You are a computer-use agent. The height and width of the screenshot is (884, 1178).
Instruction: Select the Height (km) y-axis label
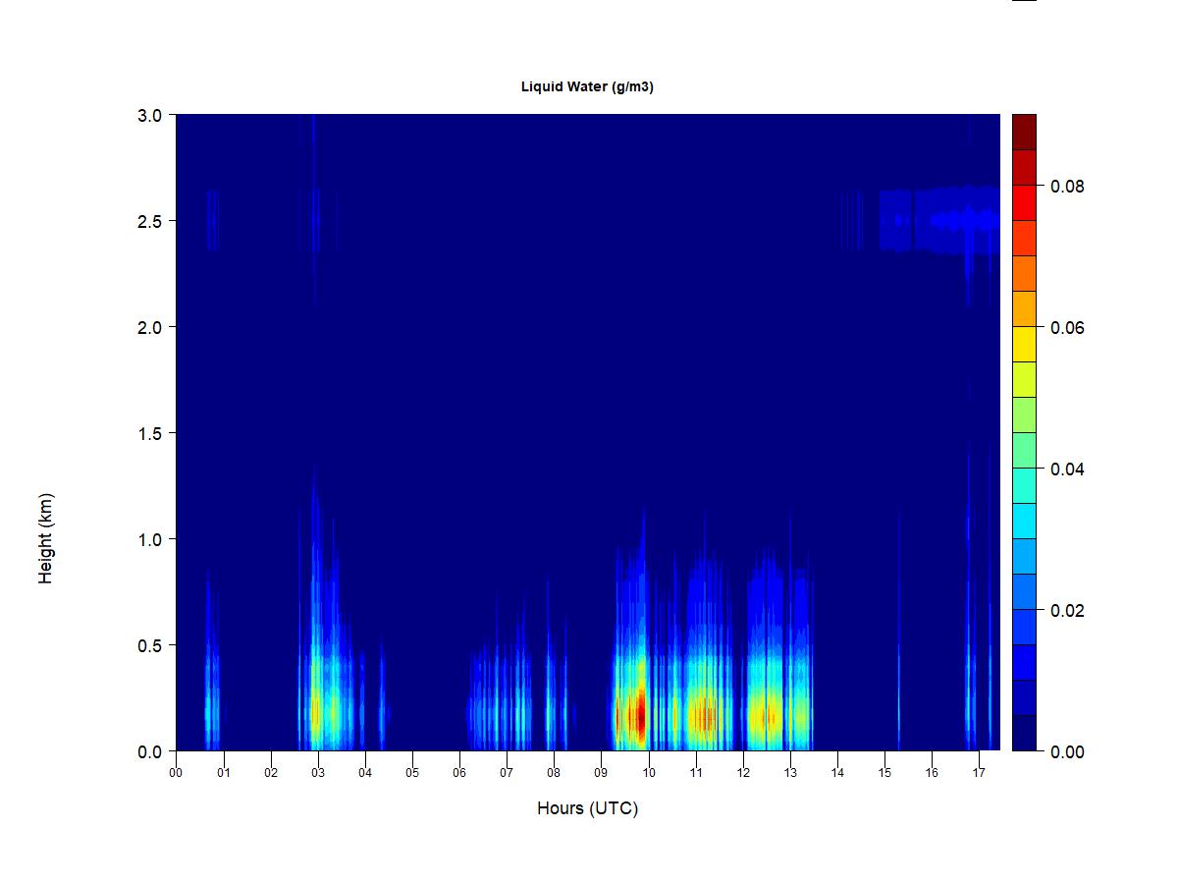[x=46, y=539]
